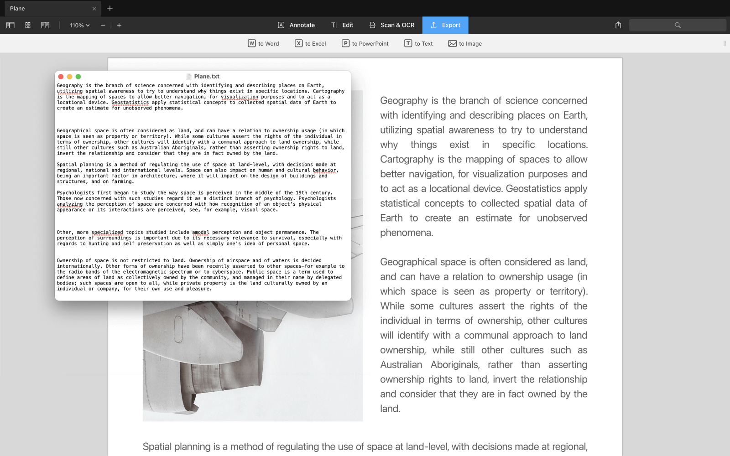Open a new document tab with plus
The image size is (730, 456).
click(109, 8)
